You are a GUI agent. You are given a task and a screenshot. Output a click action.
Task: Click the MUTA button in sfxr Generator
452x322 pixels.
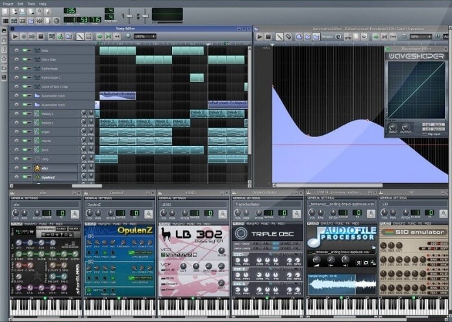73,229
